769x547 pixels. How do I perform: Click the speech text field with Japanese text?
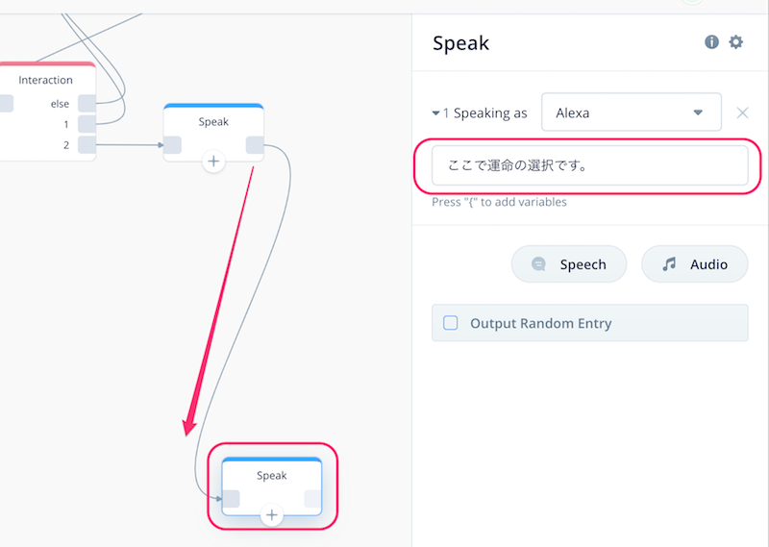click(589, 165)
